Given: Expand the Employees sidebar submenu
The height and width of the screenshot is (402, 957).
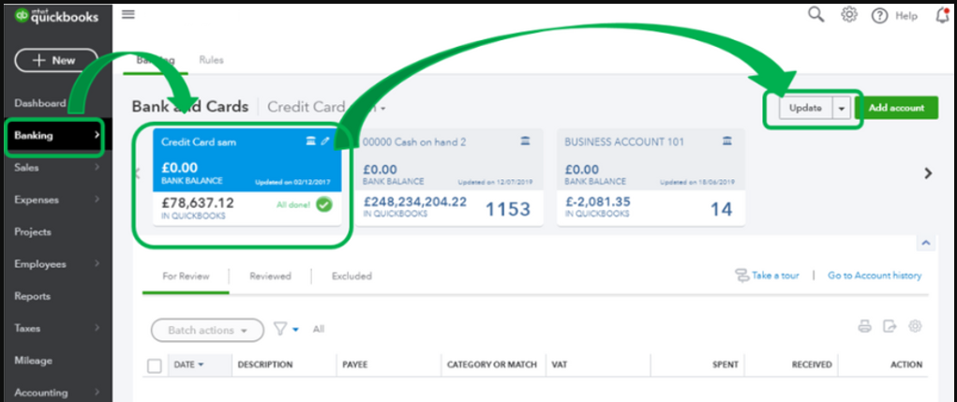Looking at the screenshot, I should 97,264.
